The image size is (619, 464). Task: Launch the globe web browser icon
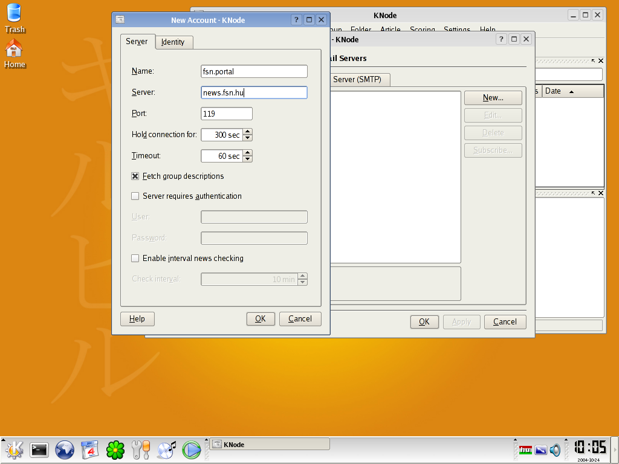(x=64, y=449)
